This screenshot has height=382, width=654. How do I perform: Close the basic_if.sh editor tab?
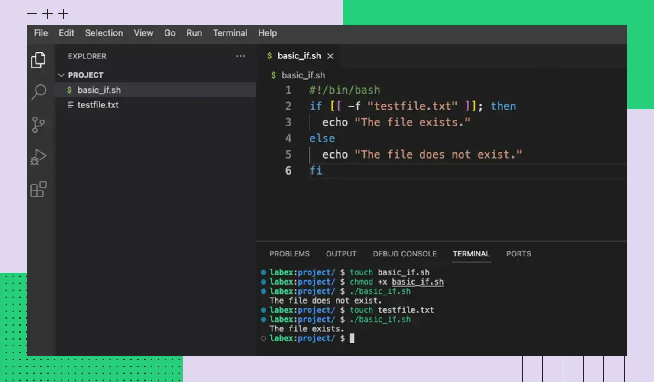(330, 56)
